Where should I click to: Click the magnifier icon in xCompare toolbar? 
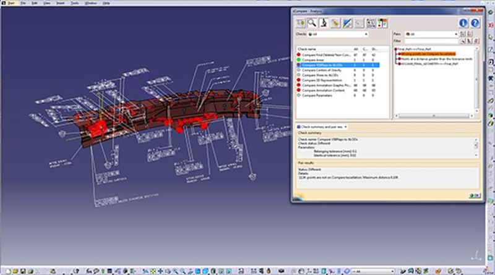(x=312, y=23)
